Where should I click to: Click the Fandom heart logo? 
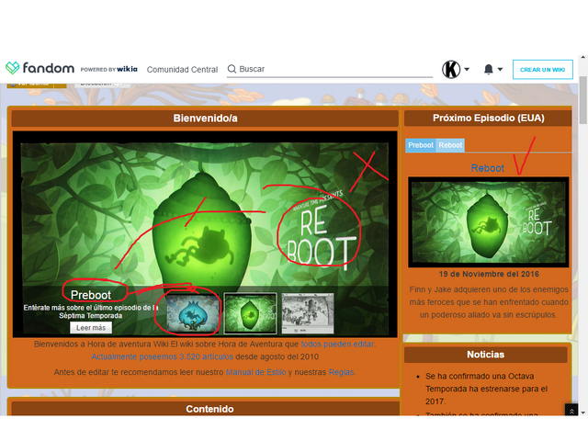(x=12, y=68)
